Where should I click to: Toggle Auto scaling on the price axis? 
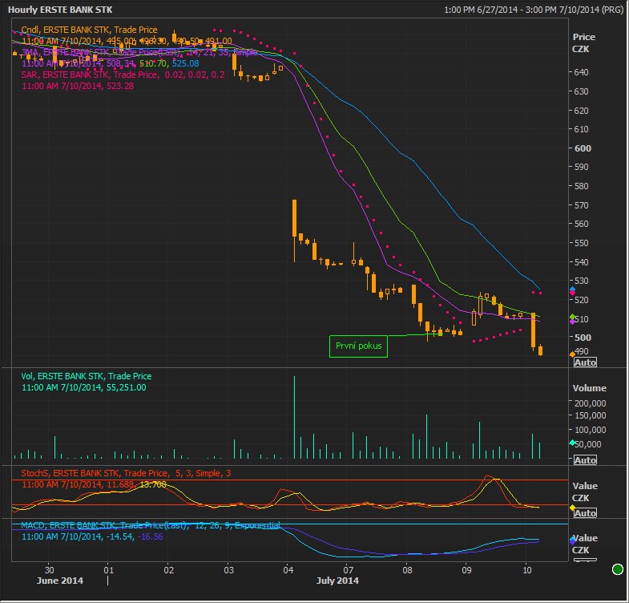click(x=586, y=362)
